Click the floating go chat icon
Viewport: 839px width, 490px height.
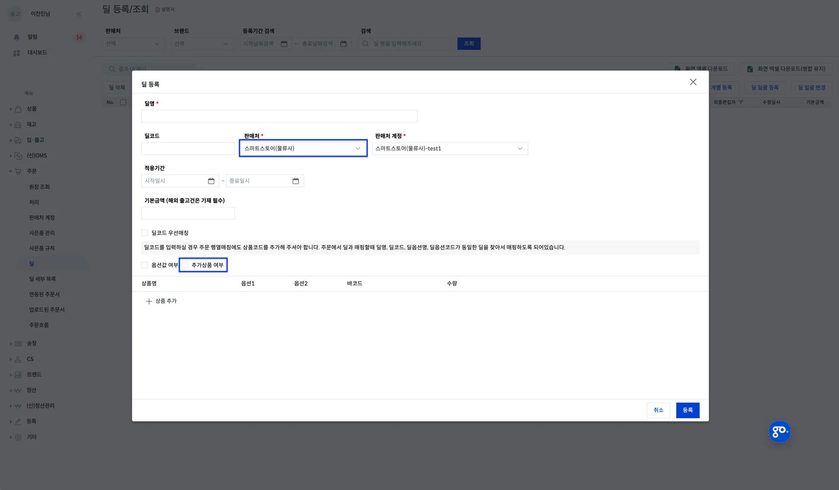[x=779, y=431]
